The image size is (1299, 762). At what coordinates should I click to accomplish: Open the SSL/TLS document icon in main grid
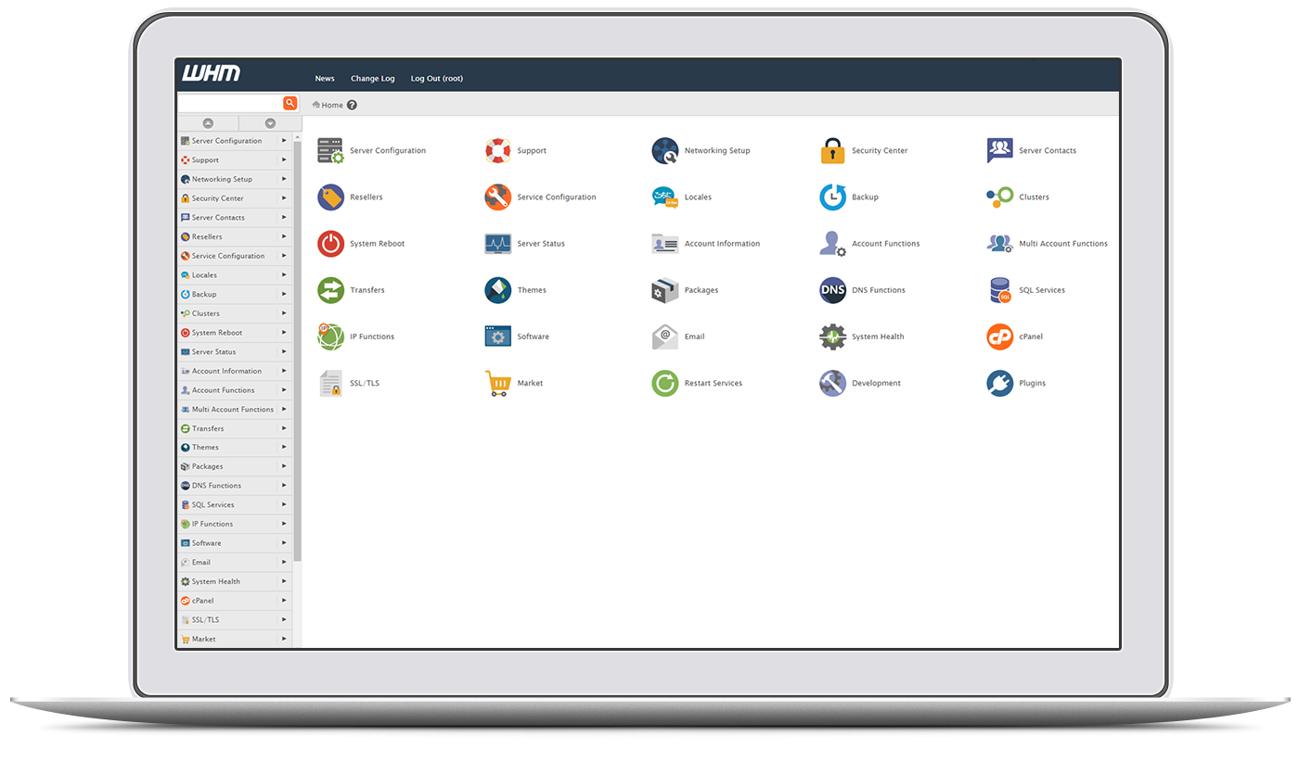tap(330, 383)
